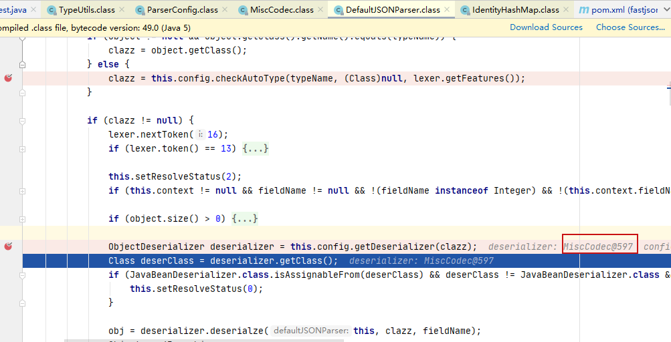The image size is (671, 342).
Task: Open the pom.xml (fastjson) tab
Action: [624, 9]
